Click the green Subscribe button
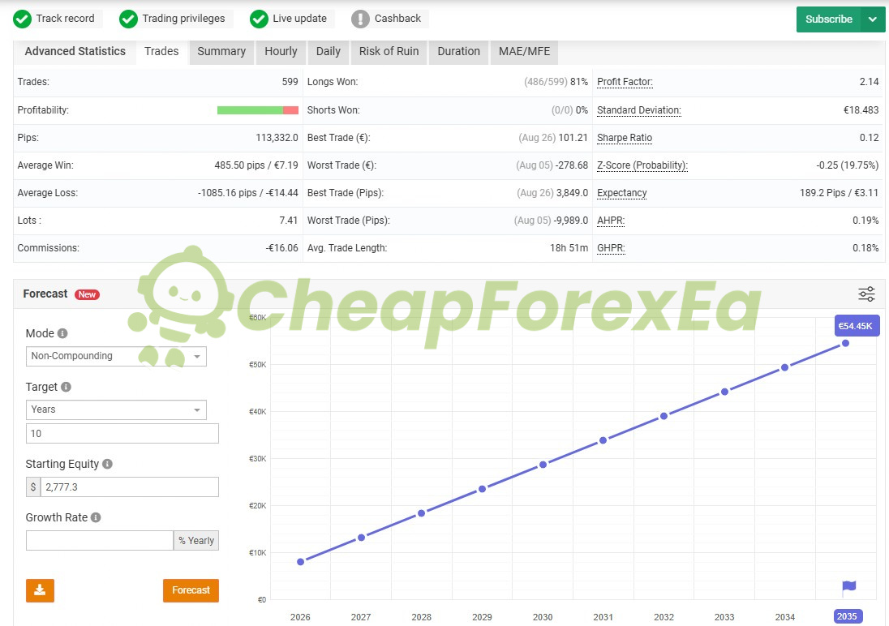This screenshot has height=626, width=889. coord(828,19)
